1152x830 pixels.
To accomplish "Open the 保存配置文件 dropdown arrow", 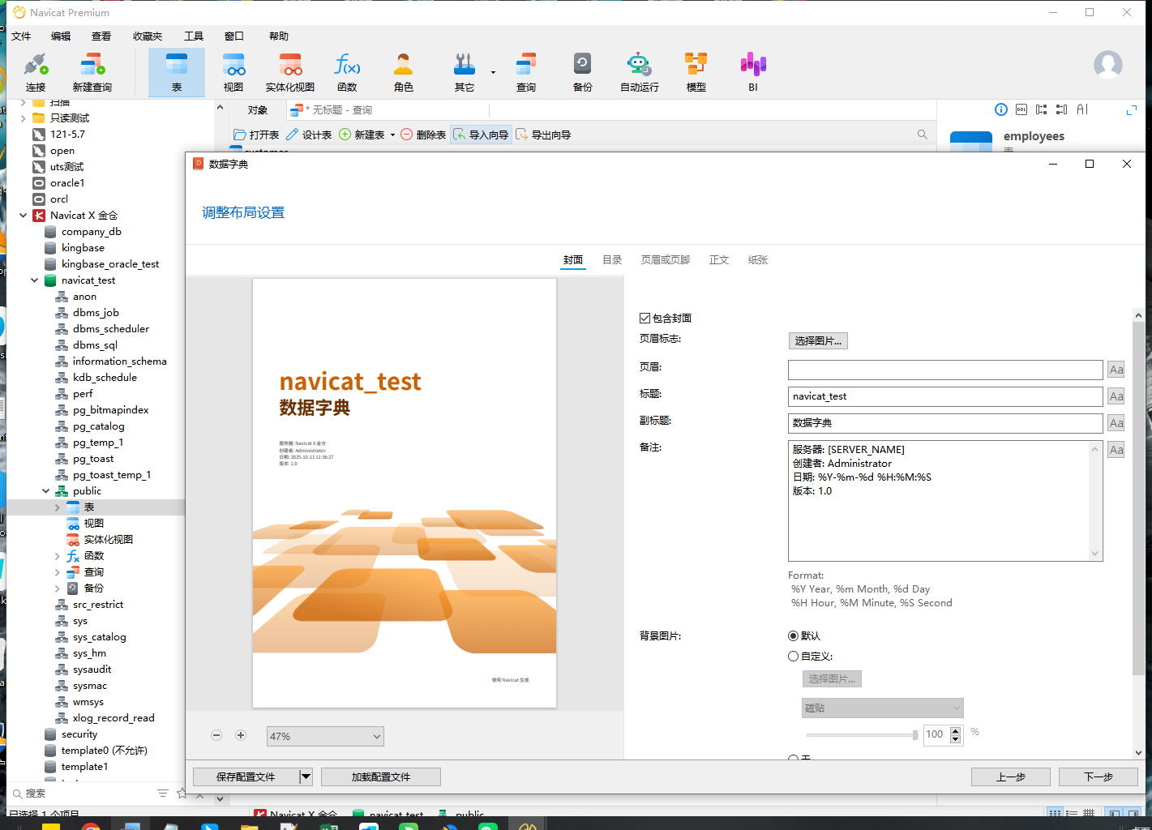I will pos(306,777).
